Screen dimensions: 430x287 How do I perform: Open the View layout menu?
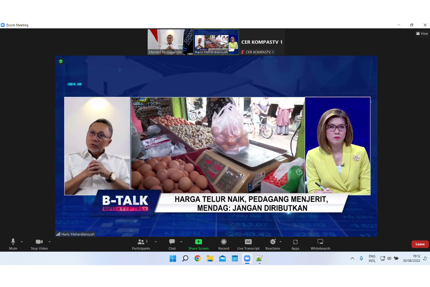422,34
